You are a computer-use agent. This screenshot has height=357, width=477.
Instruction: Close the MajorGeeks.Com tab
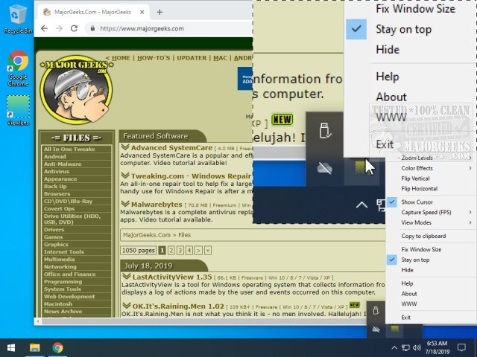click(142, 12)
